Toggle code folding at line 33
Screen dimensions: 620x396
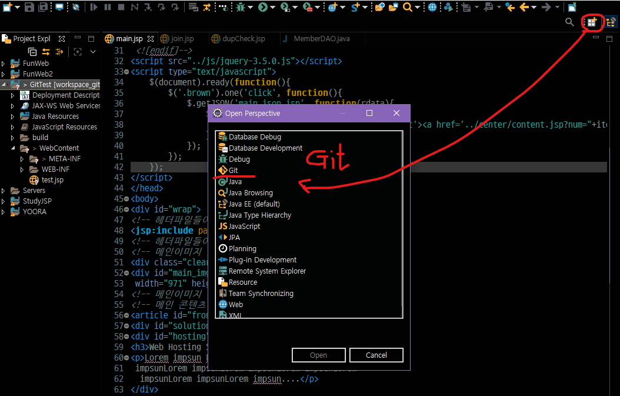click(x=126, y=72)
